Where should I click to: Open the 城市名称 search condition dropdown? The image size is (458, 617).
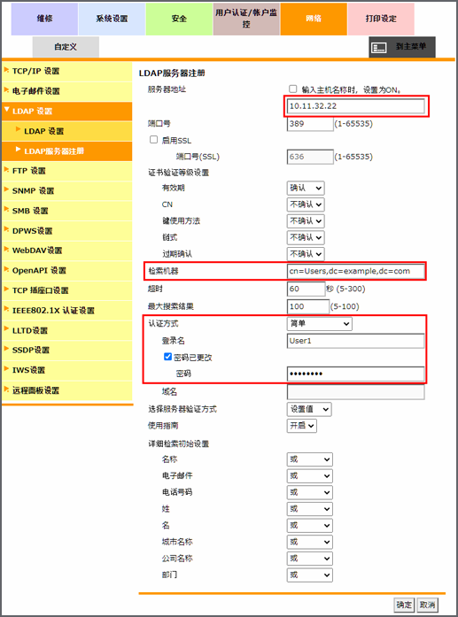pos(310,543)
